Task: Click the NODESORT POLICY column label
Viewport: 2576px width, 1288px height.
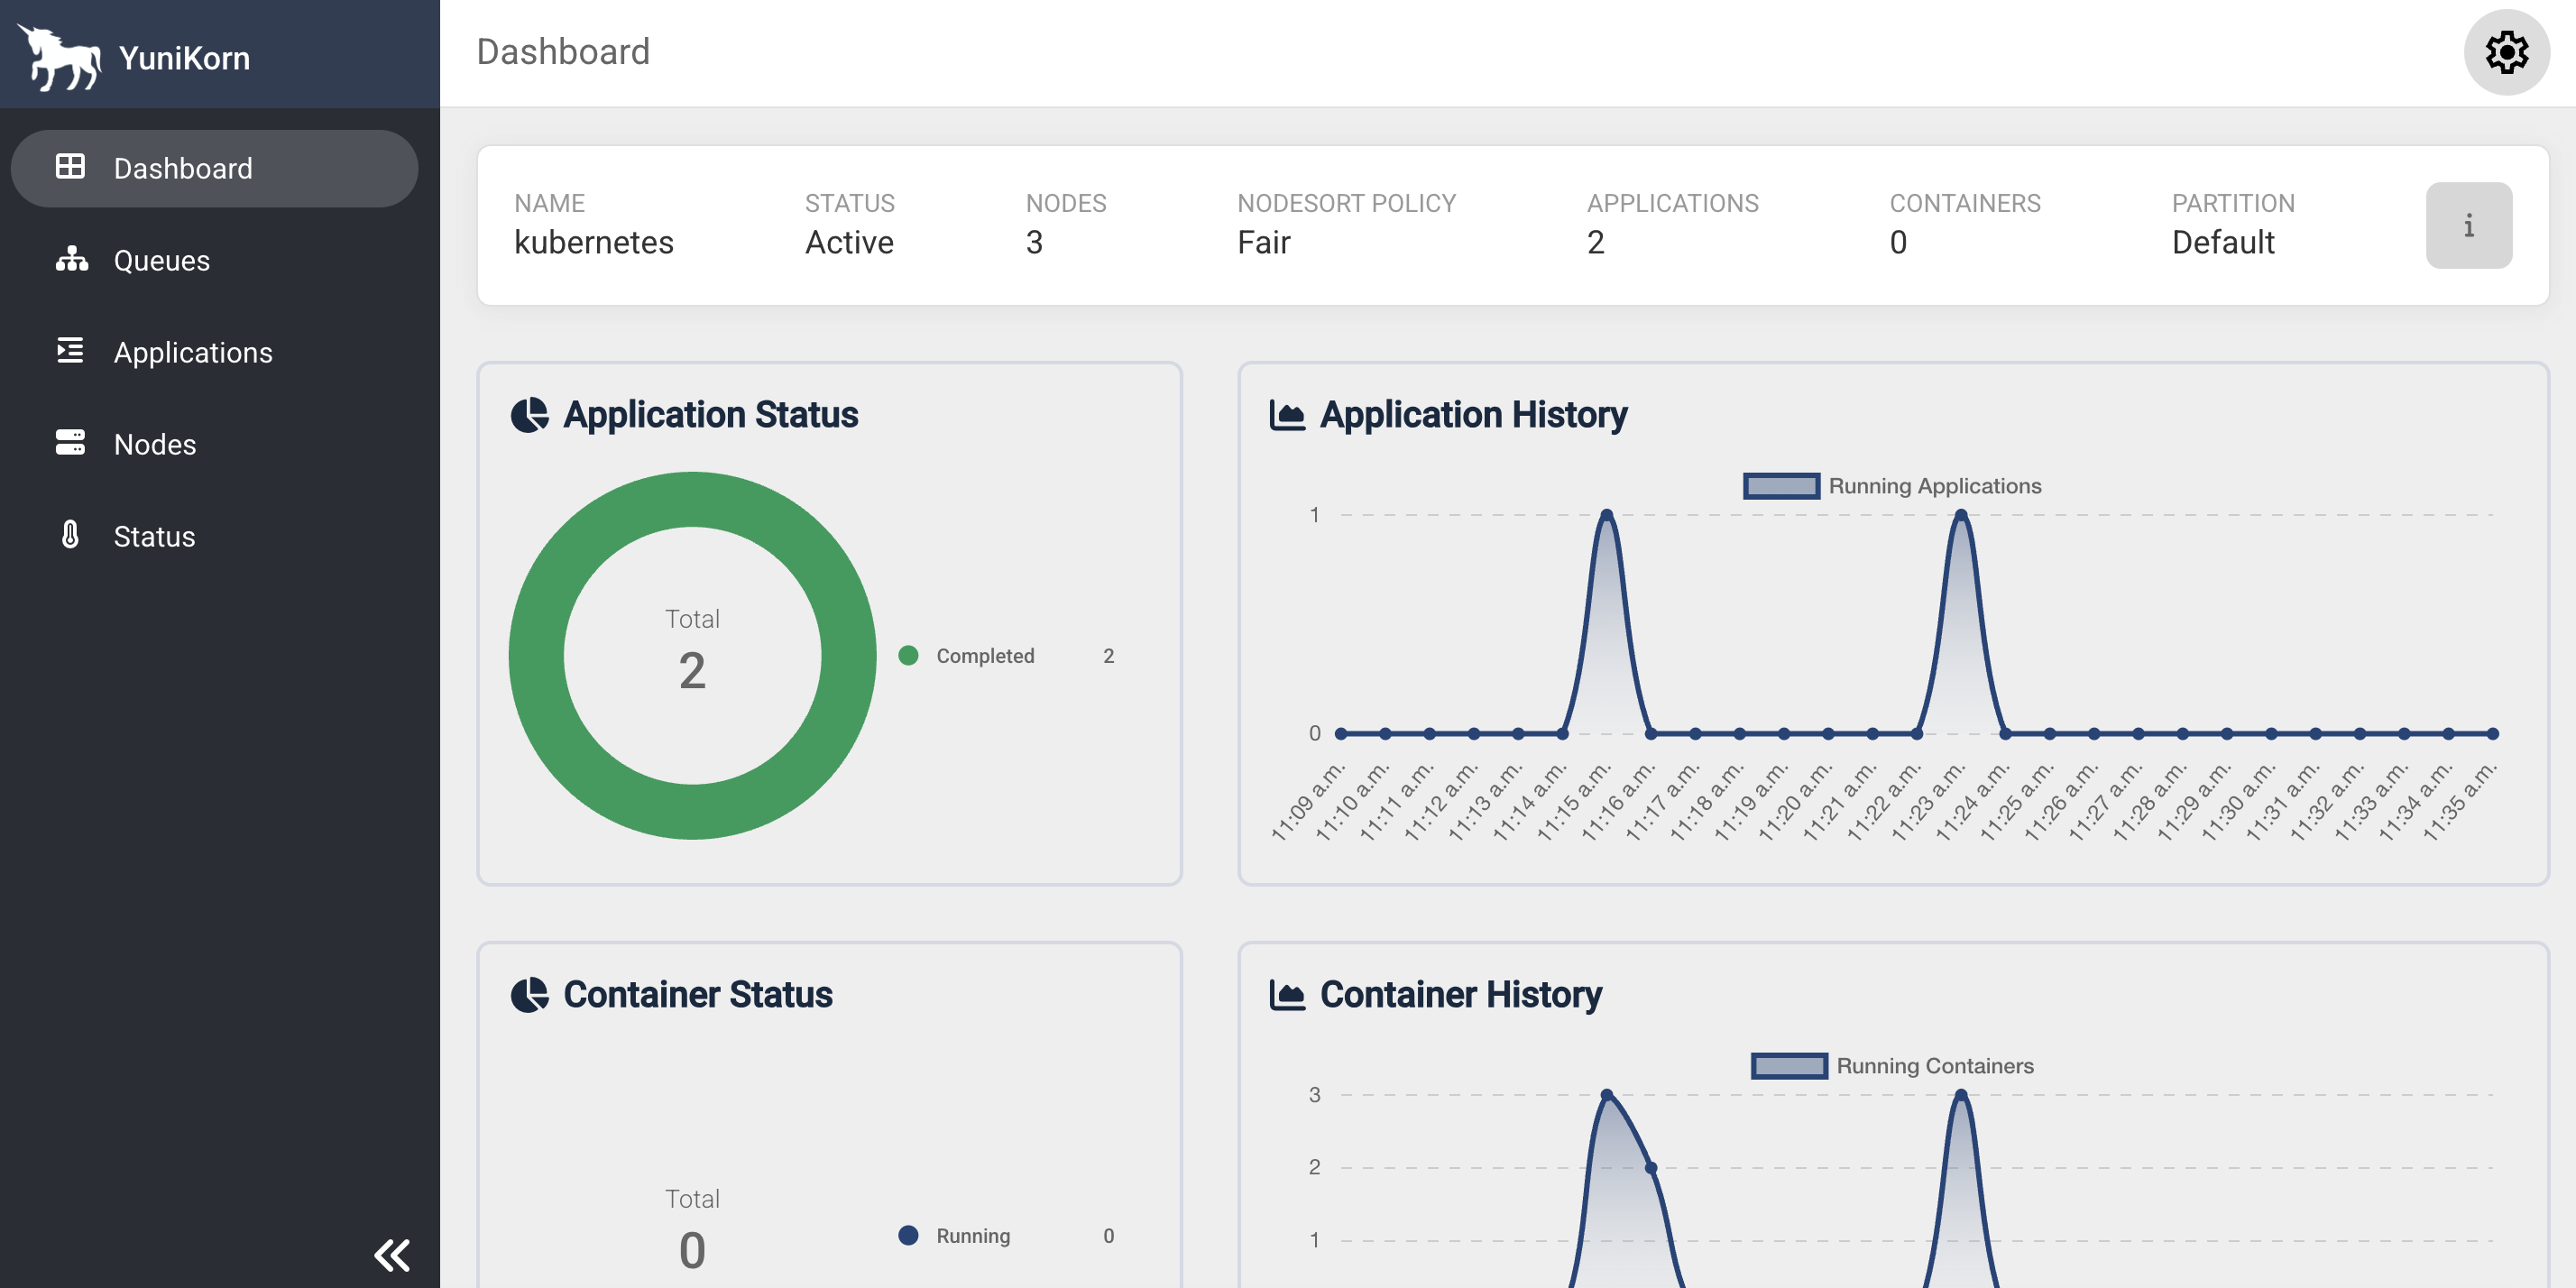Action: 1346,203
